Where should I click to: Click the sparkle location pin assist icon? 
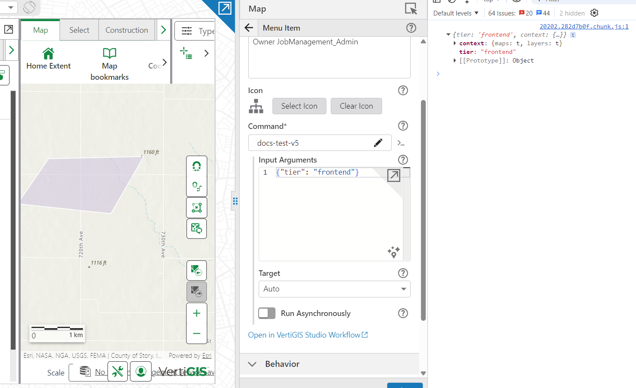[x=393, y=252]
